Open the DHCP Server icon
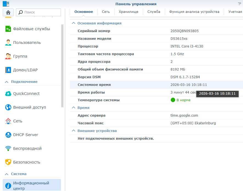Viewport: 243px width, 191px height. point(8,135)
